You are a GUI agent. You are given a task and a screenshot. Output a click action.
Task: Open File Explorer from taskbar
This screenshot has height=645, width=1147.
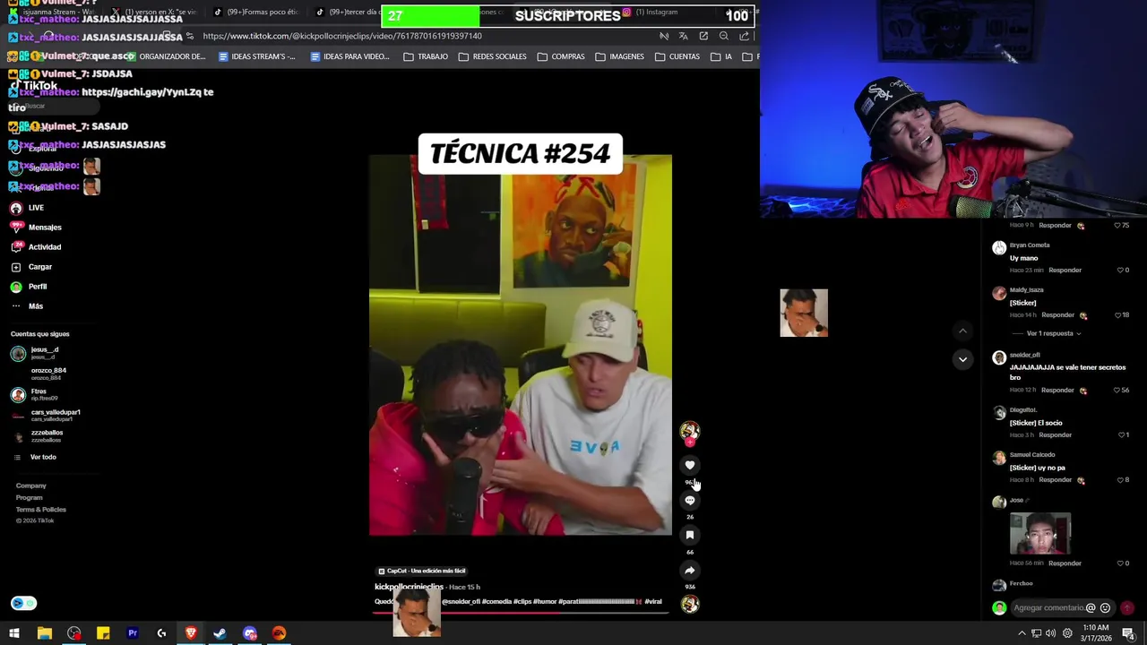pyautogui.click(x=44, y=633)
